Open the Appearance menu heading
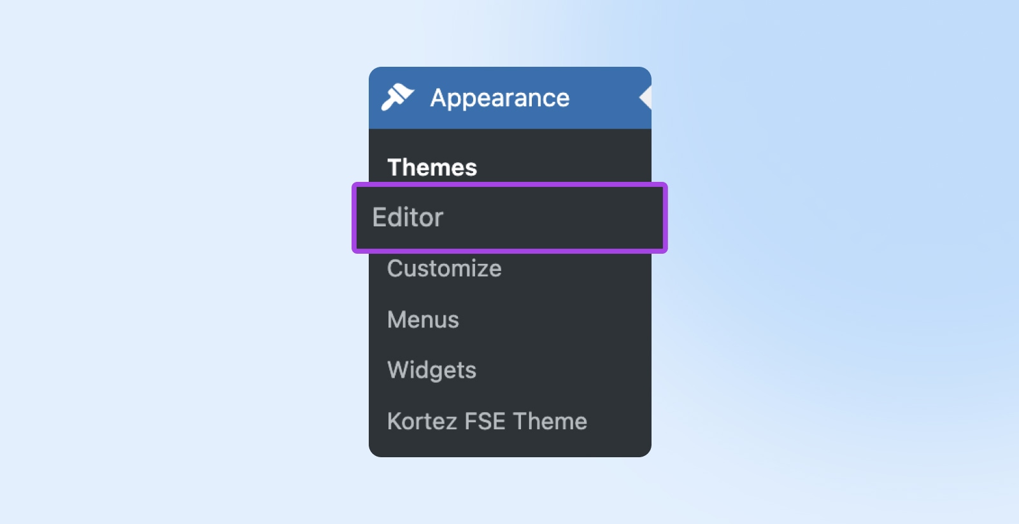 499,98
